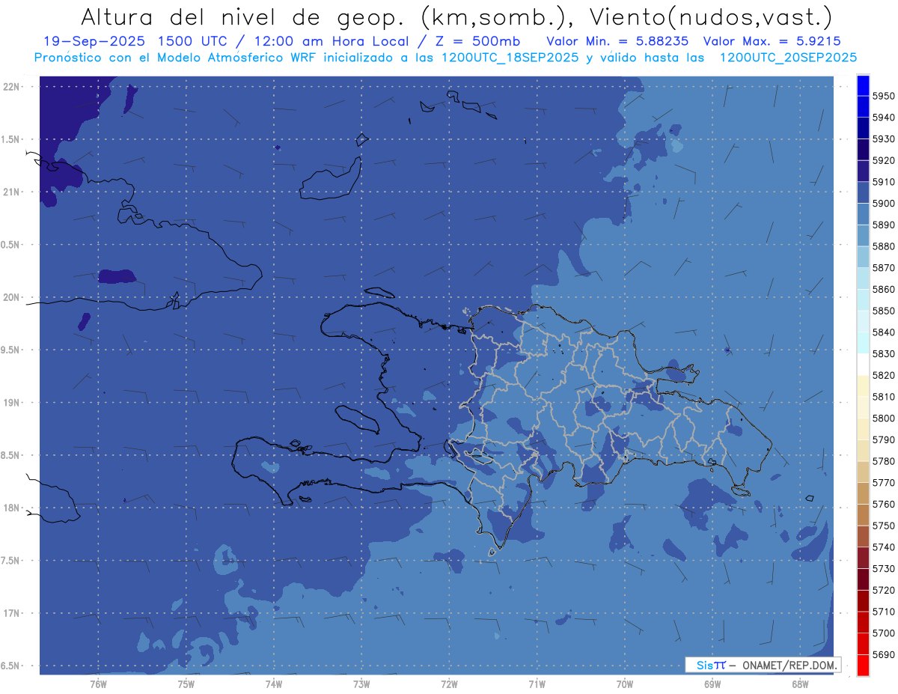This screenshot has height=694, width=898.
Task: Click the '74W' longitude label
Action: click(274, 684)
